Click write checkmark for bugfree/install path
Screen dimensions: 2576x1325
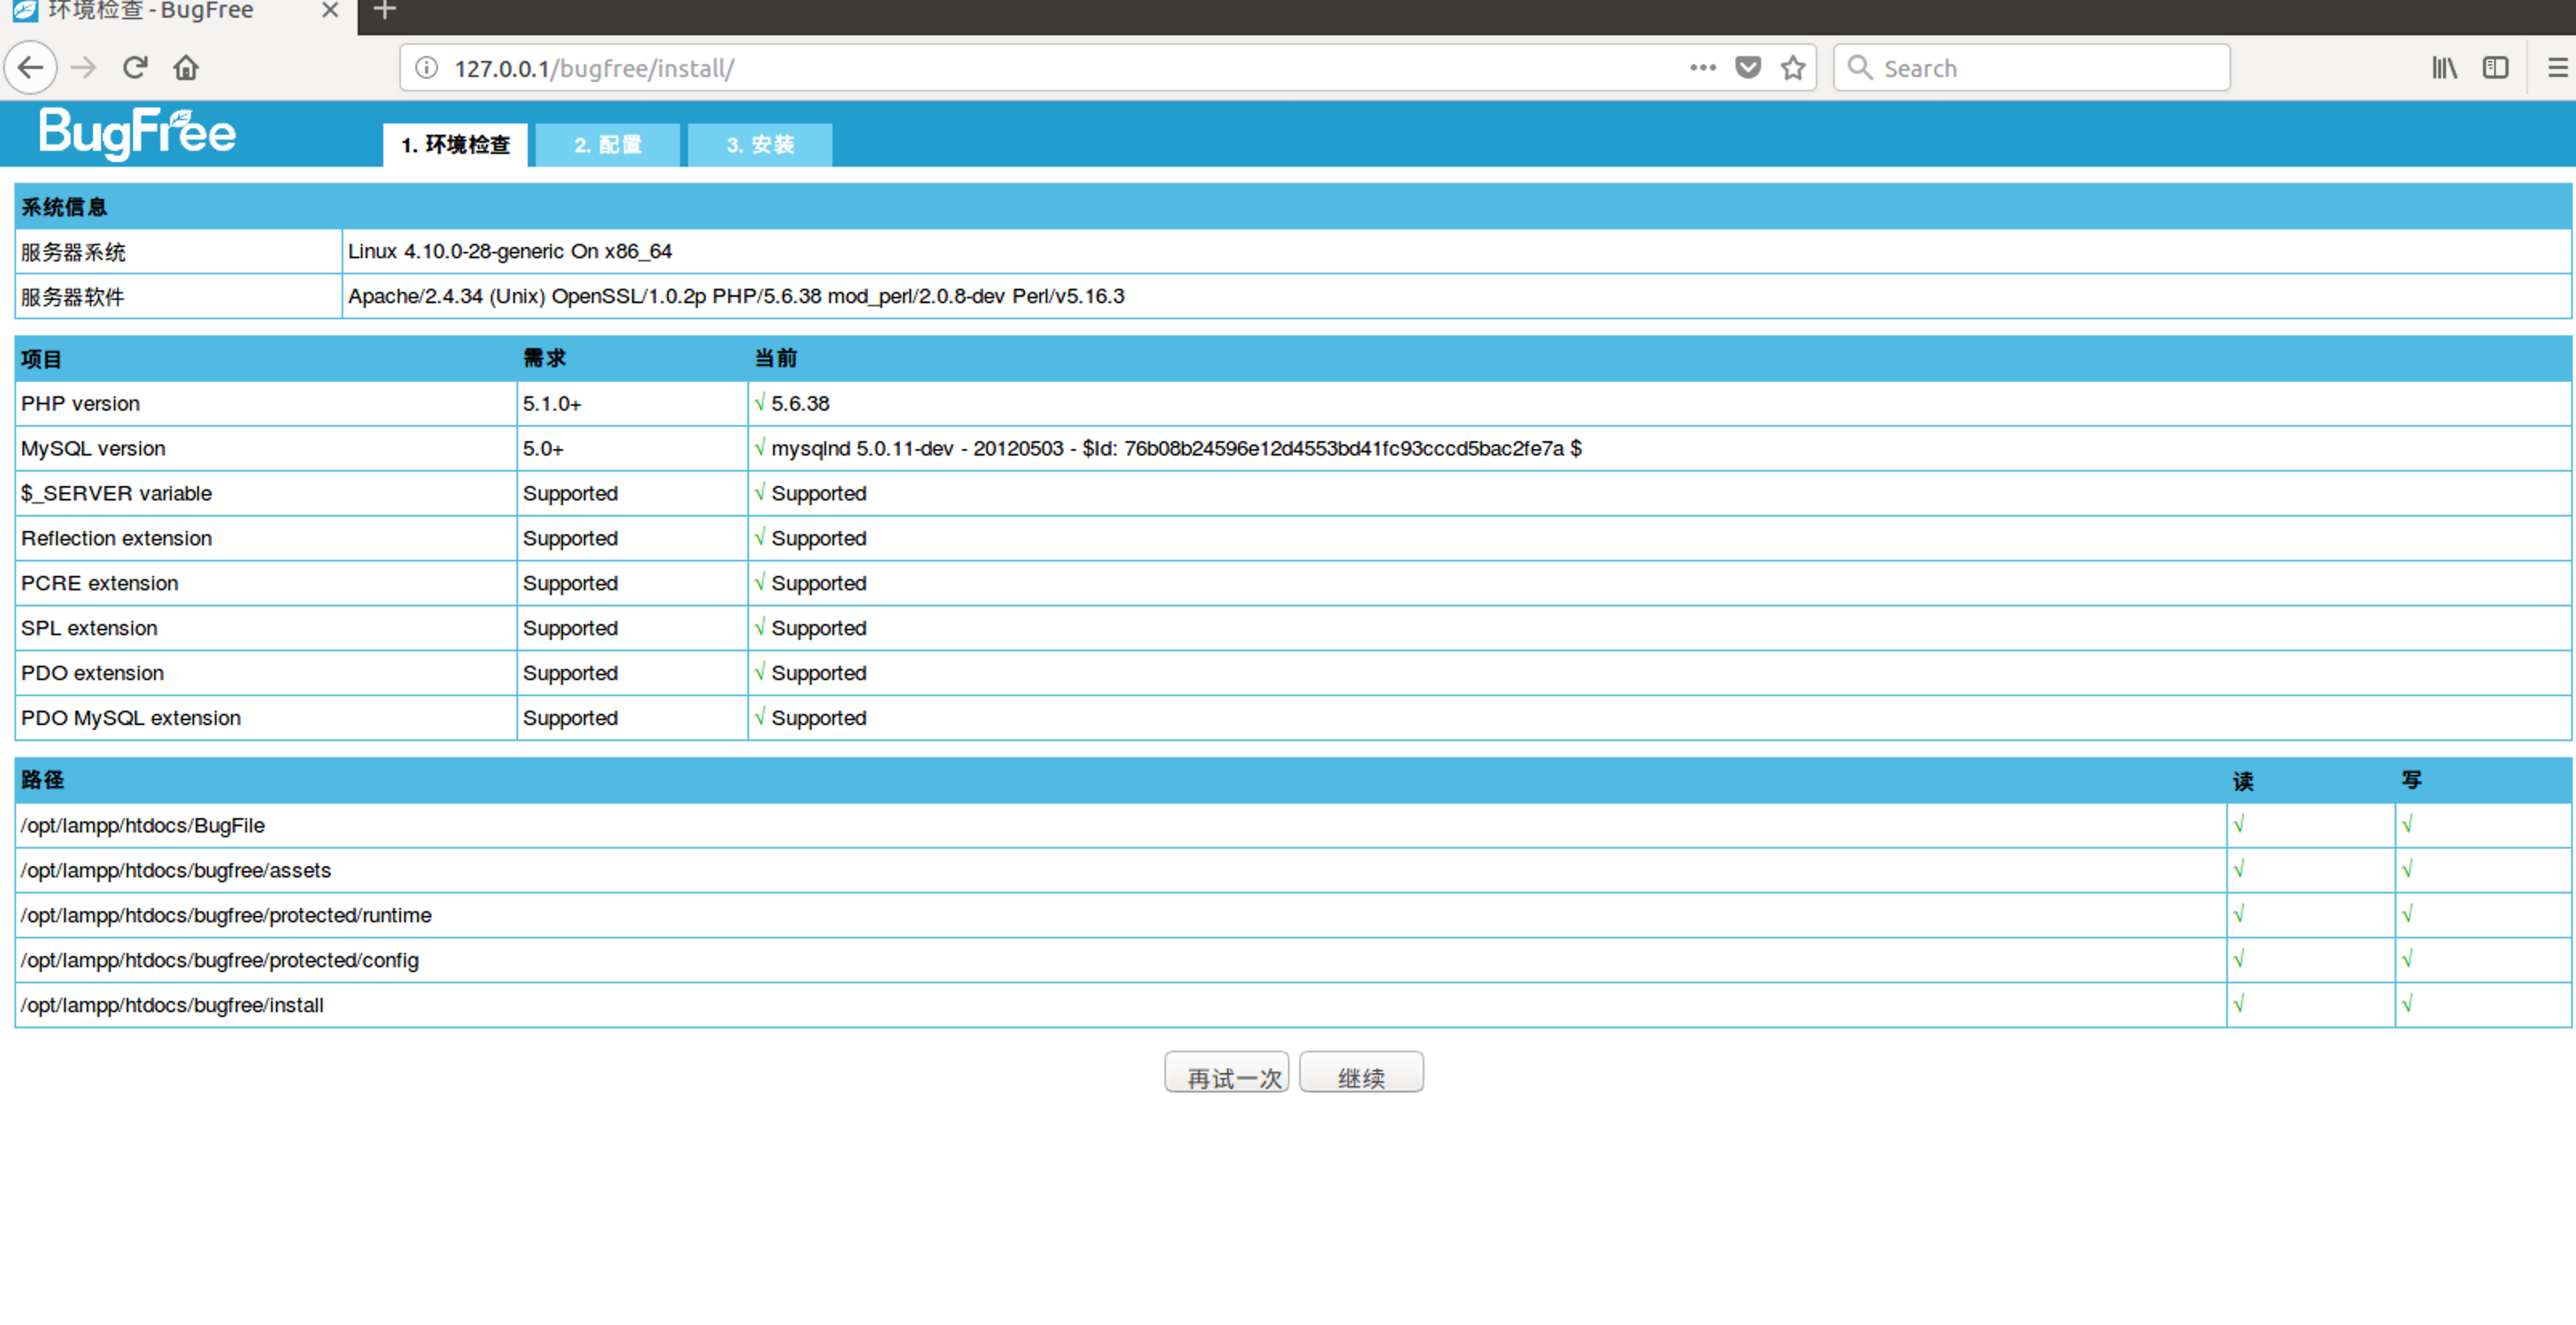2407,1005
